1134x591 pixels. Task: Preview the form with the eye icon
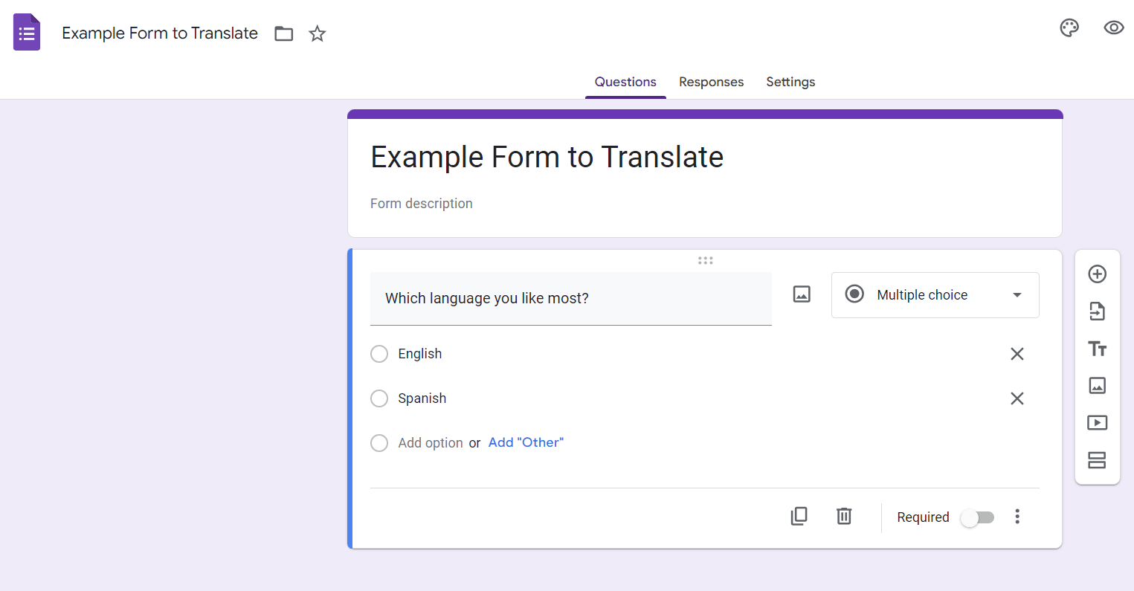pyautogui.click(x=1113, y=27)
